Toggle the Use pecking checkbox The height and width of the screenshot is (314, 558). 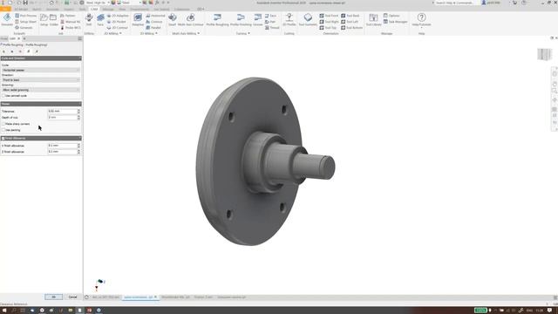3,130
